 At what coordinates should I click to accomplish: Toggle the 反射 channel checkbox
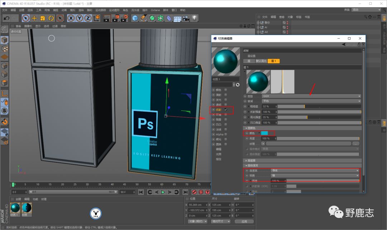pos(225,109)
